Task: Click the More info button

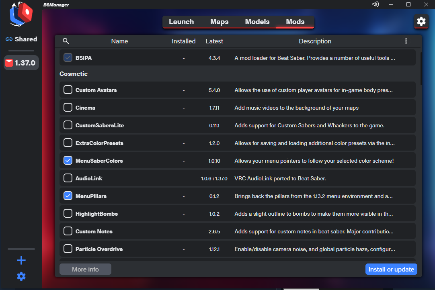Action: tap(86, 269)
